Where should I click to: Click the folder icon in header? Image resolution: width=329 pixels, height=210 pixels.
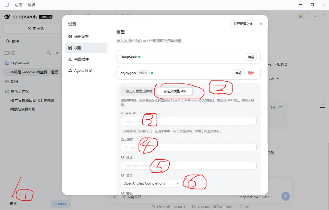coord(300,16)
